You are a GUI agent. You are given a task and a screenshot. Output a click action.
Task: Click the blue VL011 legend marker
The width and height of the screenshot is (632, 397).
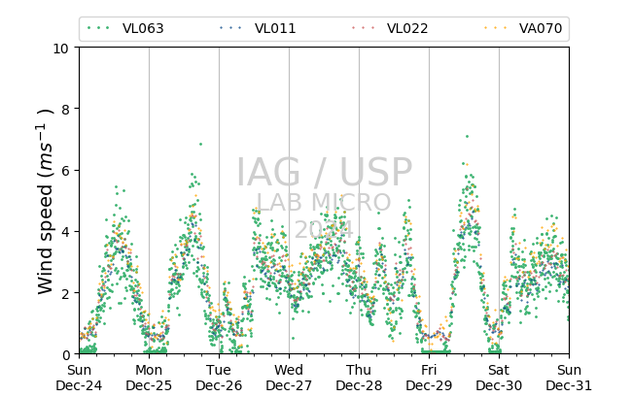230,28
